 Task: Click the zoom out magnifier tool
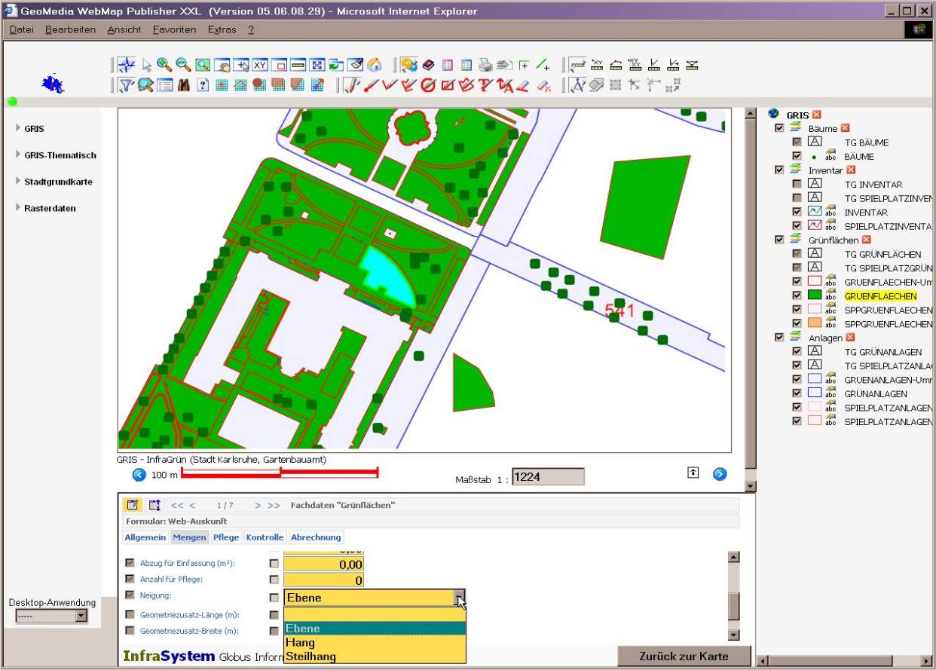click(x=182, y=65)
